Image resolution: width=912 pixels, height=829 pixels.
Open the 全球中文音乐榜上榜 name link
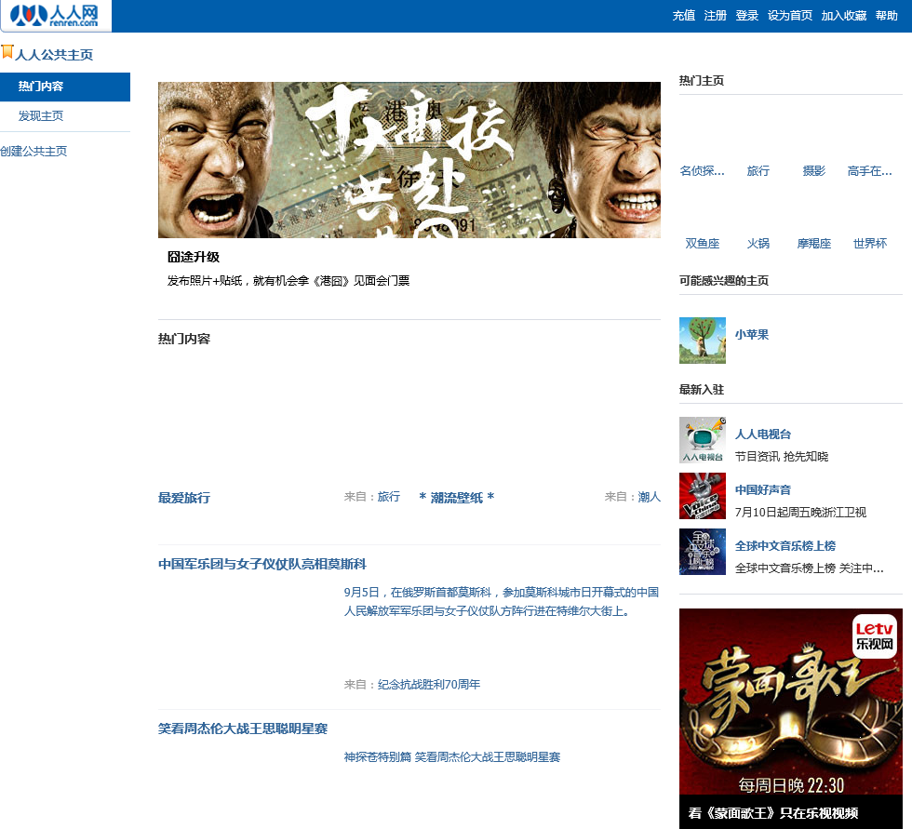pos(785,546)
